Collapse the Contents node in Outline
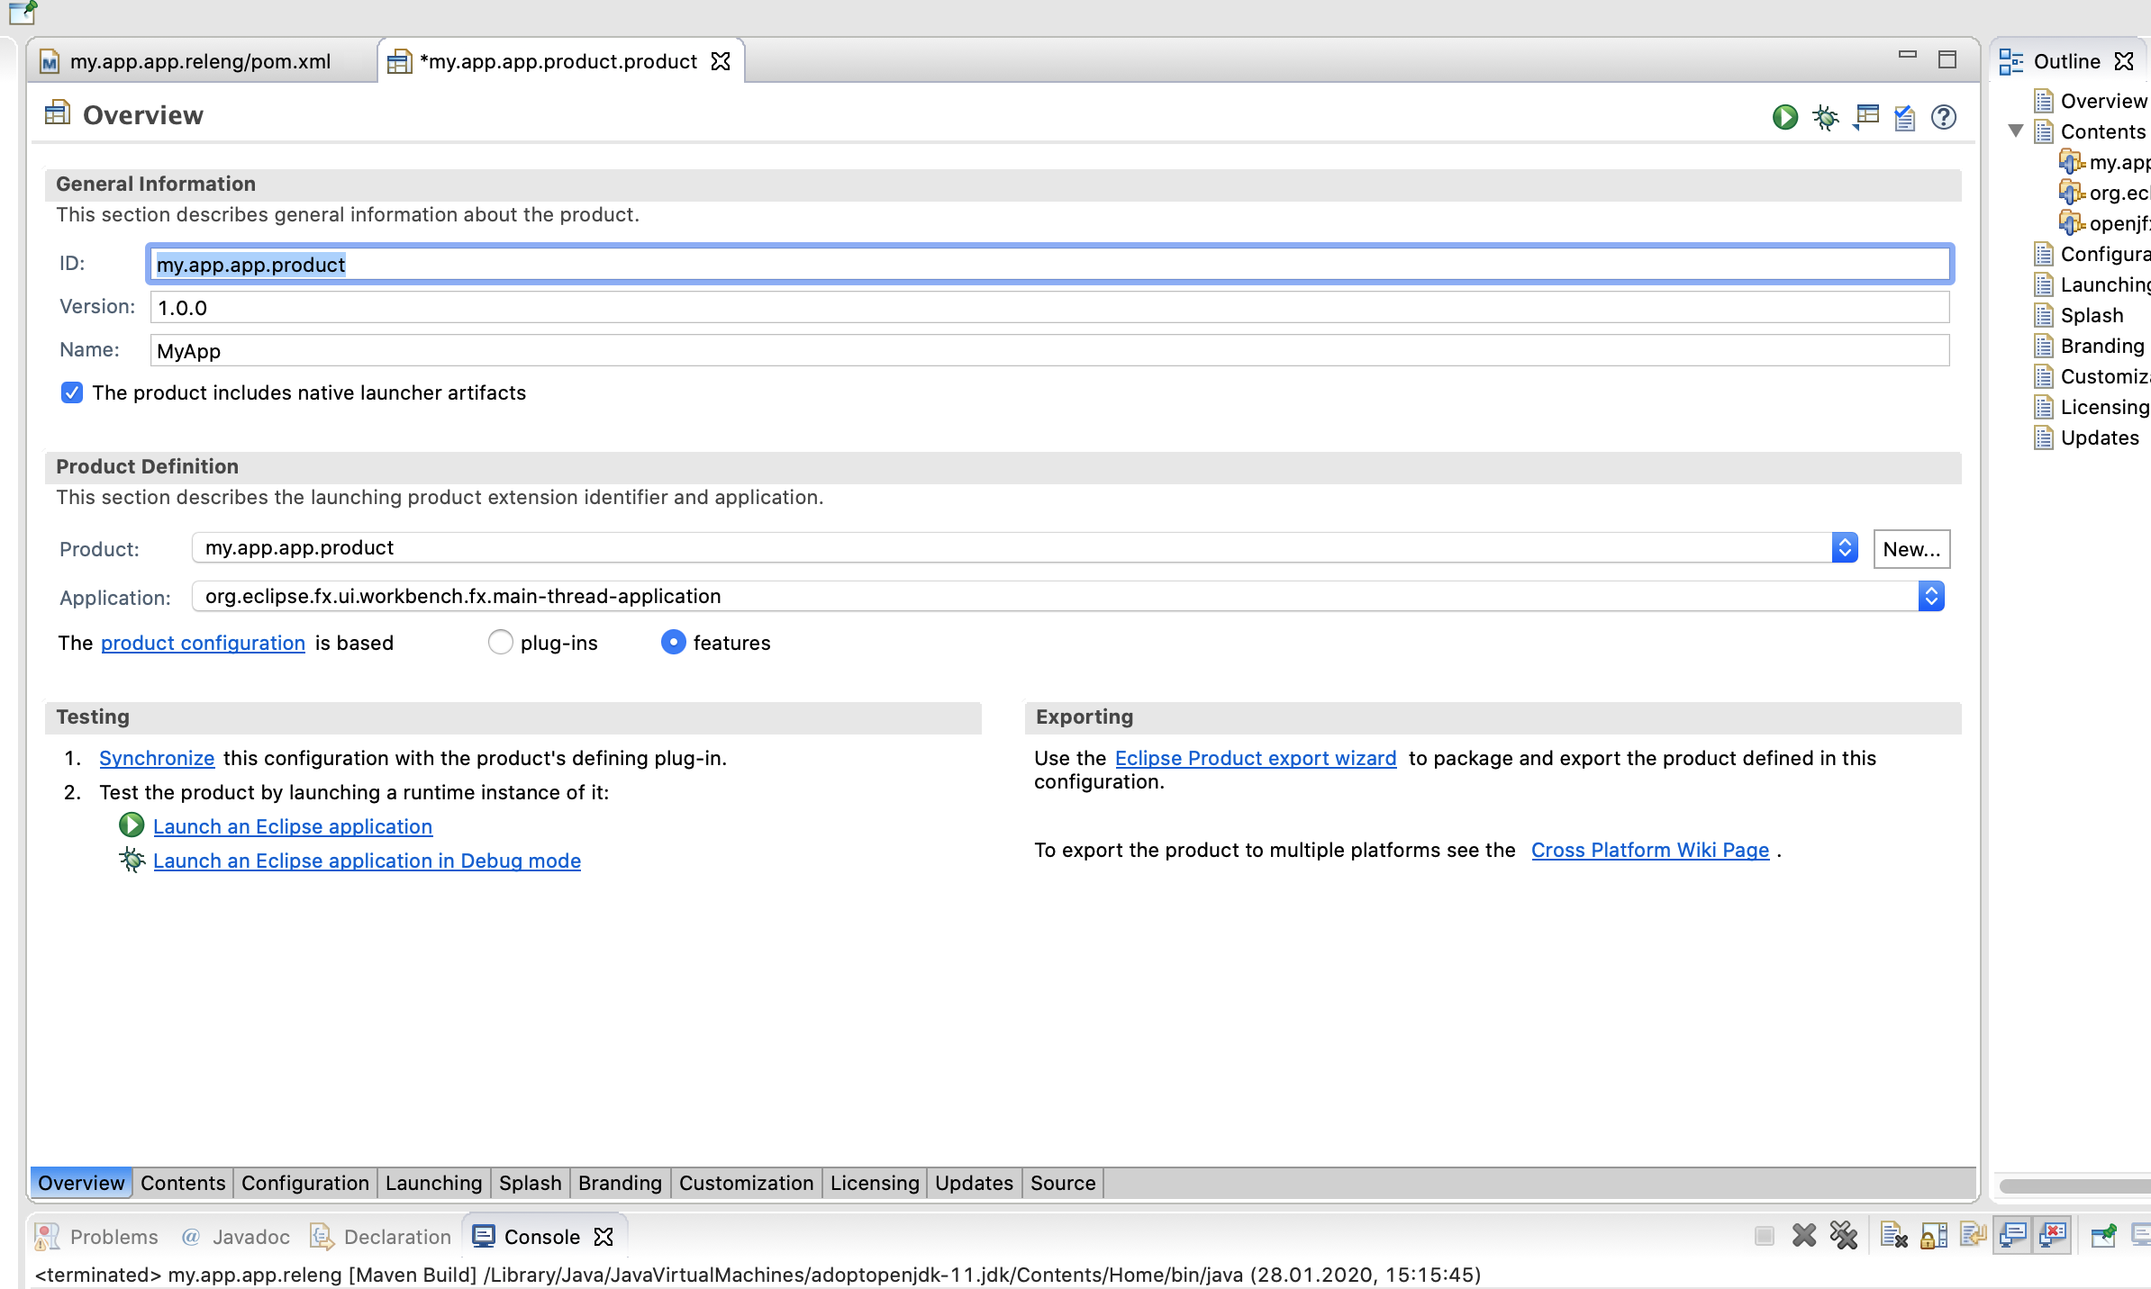 (2017, 131)
